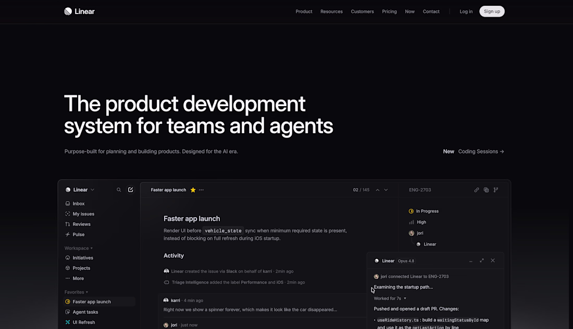Open Pulse in the sidebar

click(x=98, y=234)
